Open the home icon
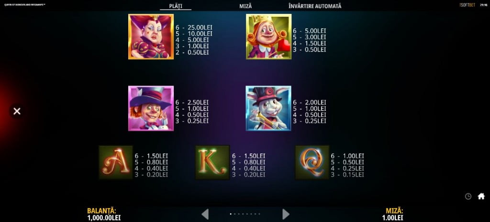The width and height of the screenshot is (490, 222). coord(481,196)
